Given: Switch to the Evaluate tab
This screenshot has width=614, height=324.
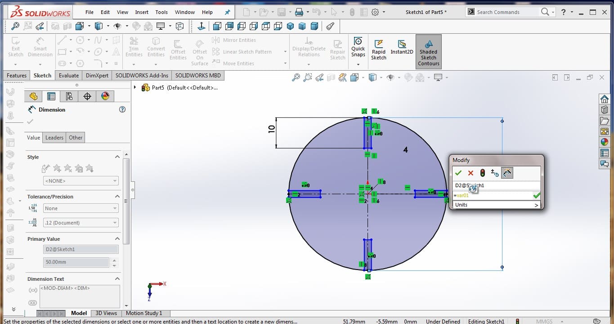Looking at the screenshot, I should (x=69, y=76).
